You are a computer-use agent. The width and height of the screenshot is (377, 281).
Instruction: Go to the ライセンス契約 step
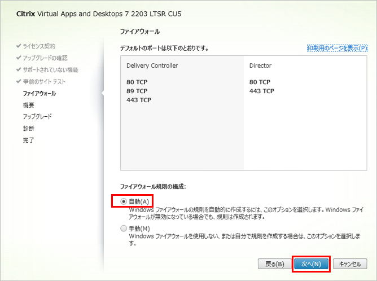click(39, 46)
